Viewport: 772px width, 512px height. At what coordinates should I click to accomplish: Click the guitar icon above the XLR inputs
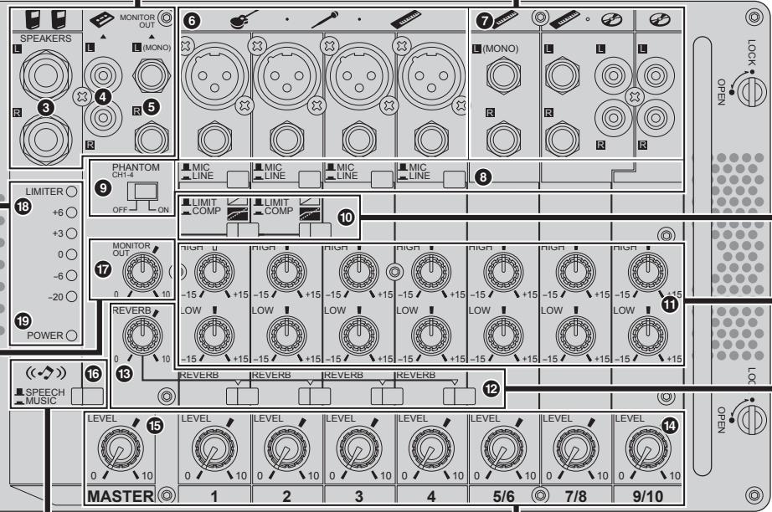[244, 18]
